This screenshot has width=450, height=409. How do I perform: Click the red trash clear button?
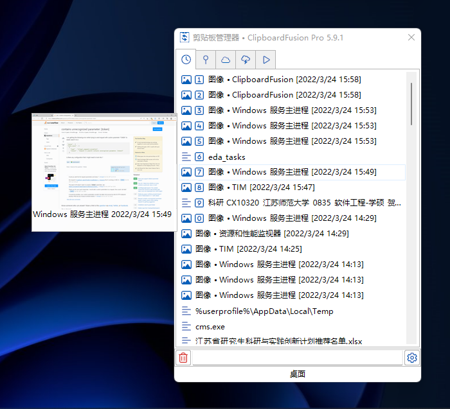point(183,358)
